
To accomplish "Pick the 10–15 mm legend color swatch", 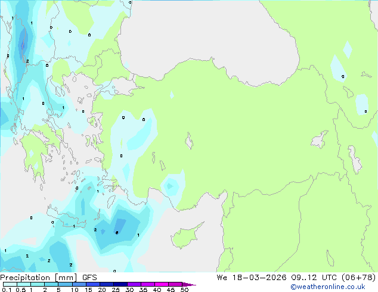I will (x=79, y=284).
